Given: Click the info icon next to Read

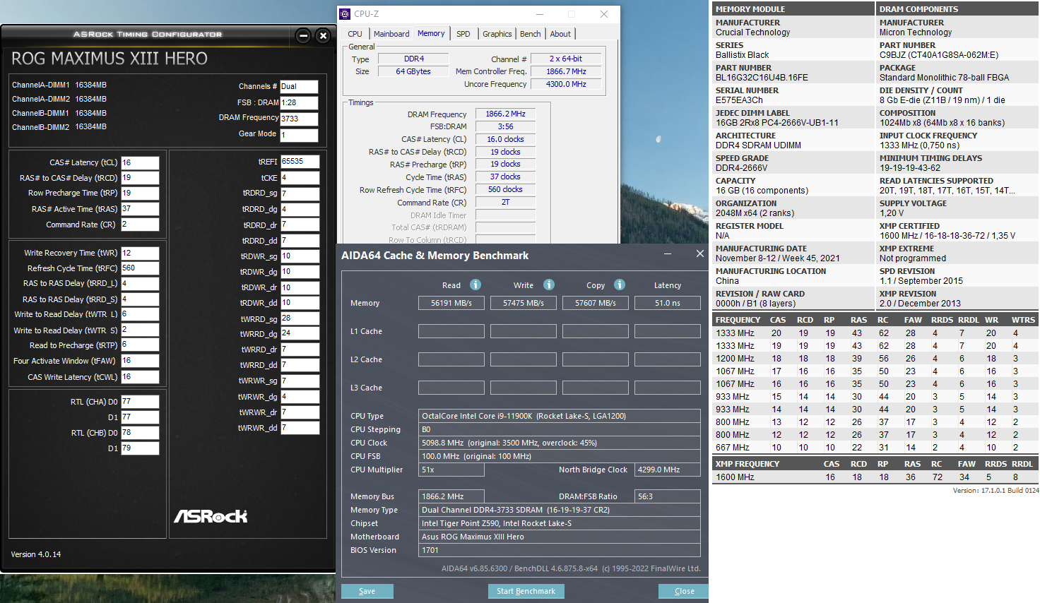Looking at the screenshot, I should (475, 285).
